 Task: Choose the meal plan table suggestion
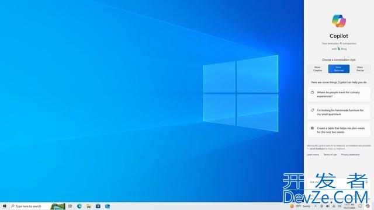[339, 130]
